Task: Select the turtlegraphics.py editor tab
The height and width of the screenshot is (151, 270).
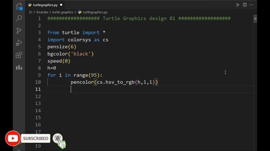Action: pyautogui.click(x=45, y=5)
